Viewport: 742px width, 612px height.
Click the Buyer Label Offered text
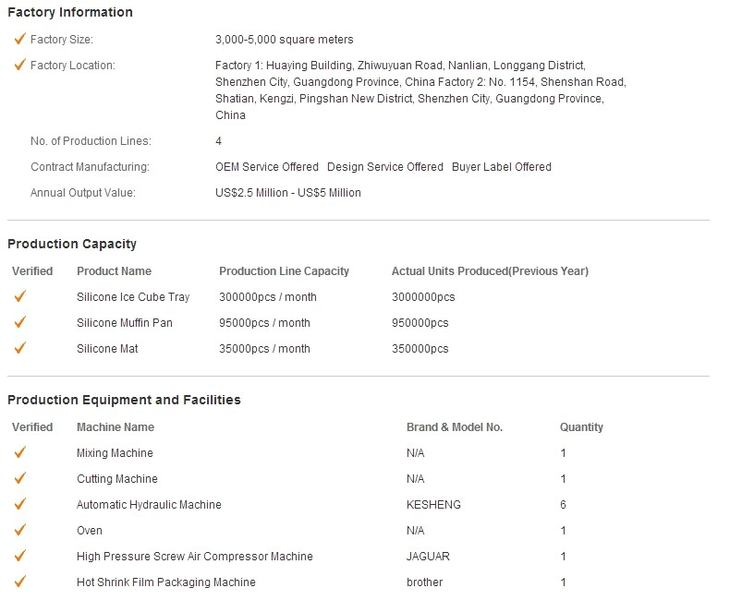(502, 167)
